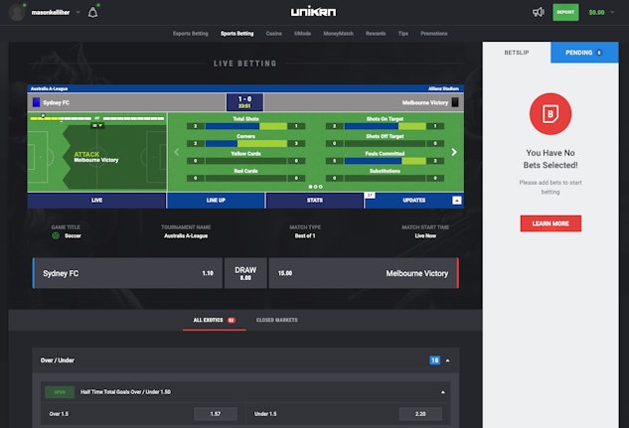Open the user profile avatar

17,13
